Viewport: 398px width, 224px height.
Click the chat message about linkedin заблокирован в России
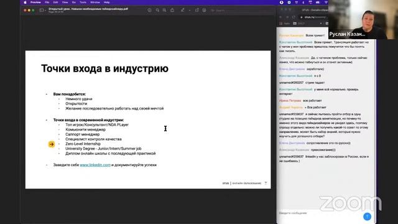[x=324, y=159]
